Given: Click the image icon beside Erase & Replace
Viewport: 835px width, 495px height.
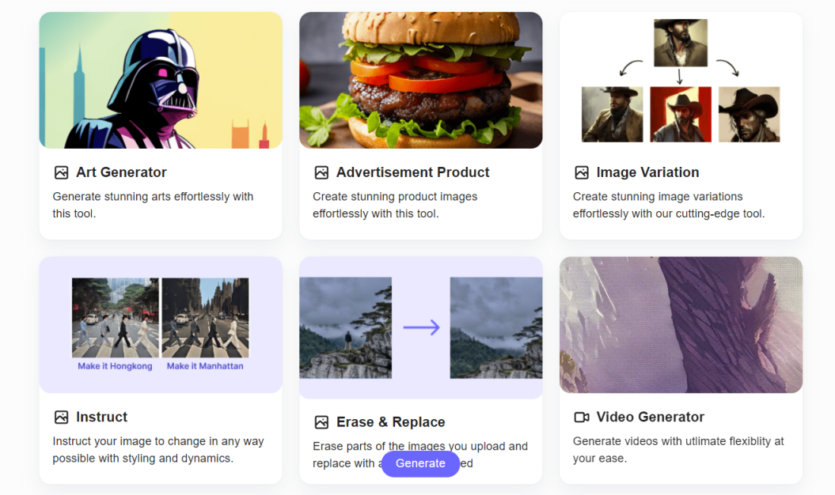Looking at the screenshot, I should click(x=321, y=422).
